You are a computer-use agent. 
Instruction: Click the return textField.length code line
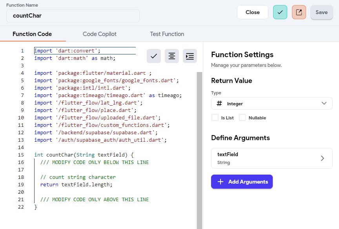76,184
